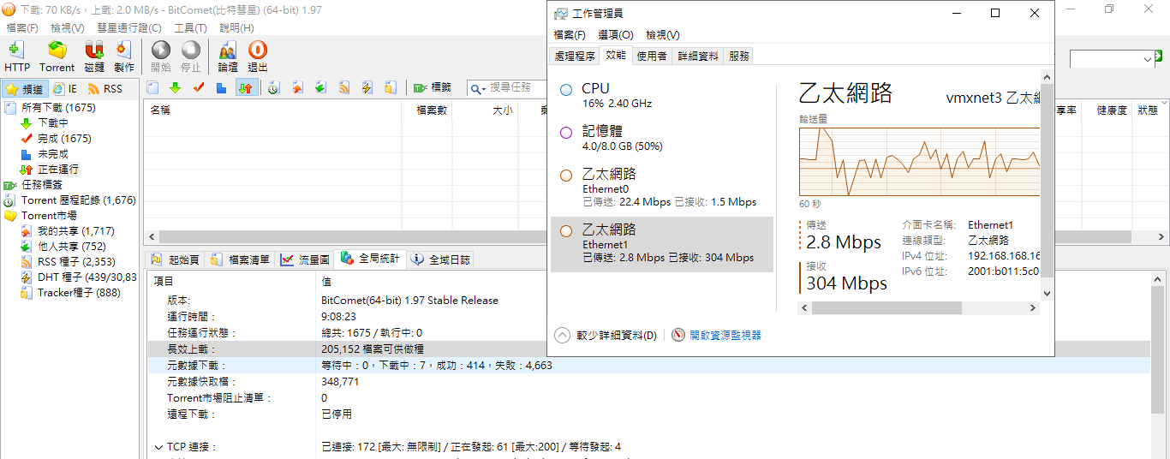Select the RSS sidebar tab

(105, 89)
